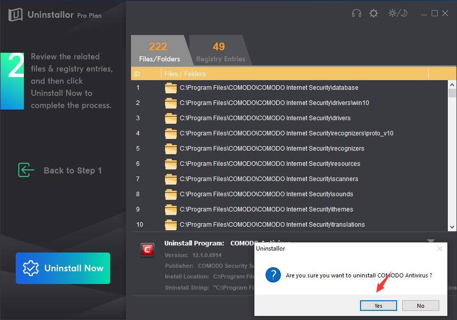Screen dimensions: 457x320
Task: Click folder icon for recognizers\proto_v10 row
Action: 171,133
